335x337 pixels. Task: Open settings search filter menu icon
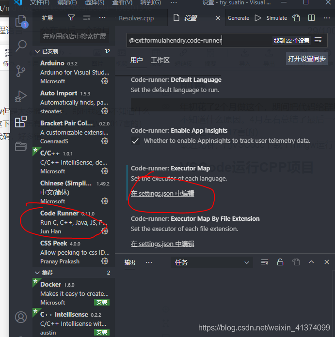click(x=318, y=40)
